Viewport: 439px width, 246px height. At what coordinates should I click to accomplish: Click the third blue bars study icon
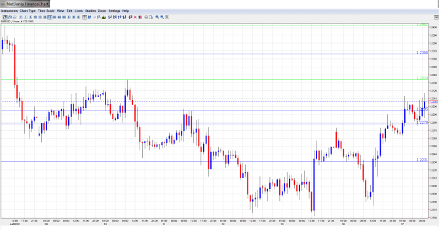click(x=119, y=17)
